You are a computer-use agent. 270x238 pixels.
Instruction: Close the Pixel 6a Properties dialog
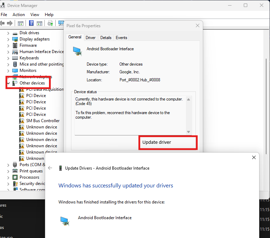tap(198, 25)
